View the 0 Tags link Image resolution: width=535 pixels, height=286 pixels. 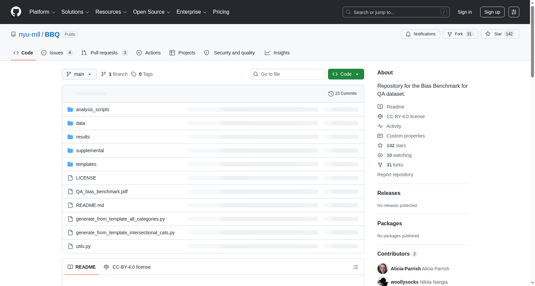[142, 74]
